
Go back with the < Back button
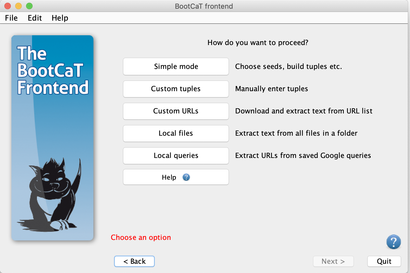[134, 261]
